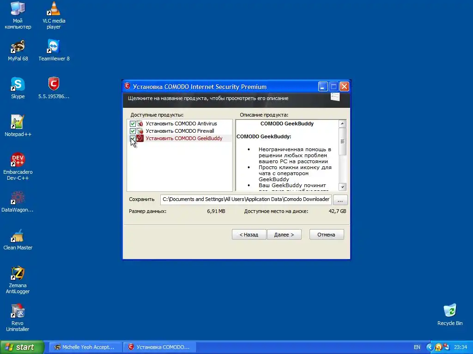Viewport: 473px width, 354px height.
Task: Click the Установка COMODO taskbar button
Action: (159, 347)
